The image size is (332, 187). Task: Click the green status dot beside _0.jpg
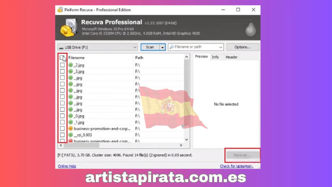(70, 116)
